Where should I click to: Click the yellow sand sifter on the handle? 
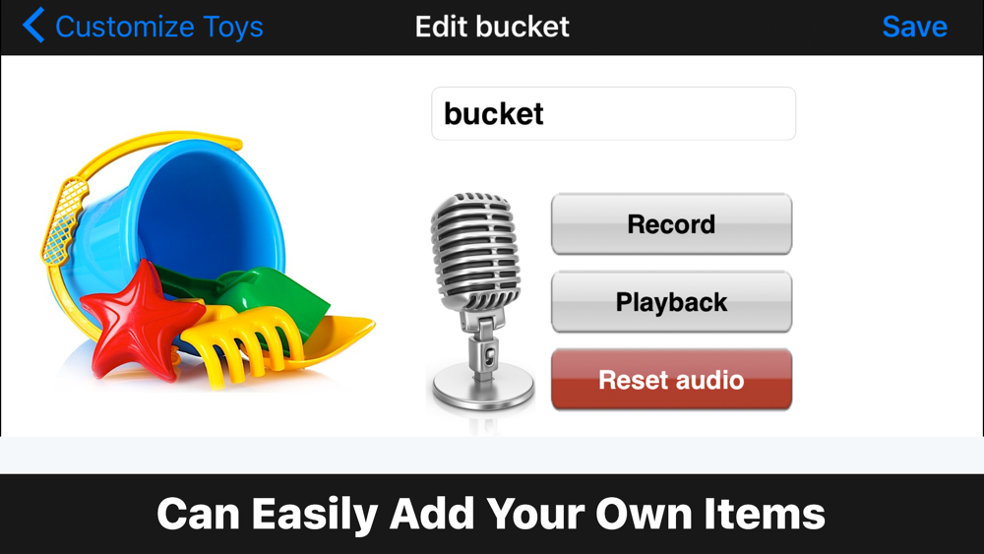(x=65, y=220)
